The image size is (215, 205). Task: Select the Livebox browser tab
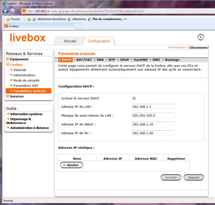pos(39,26)
